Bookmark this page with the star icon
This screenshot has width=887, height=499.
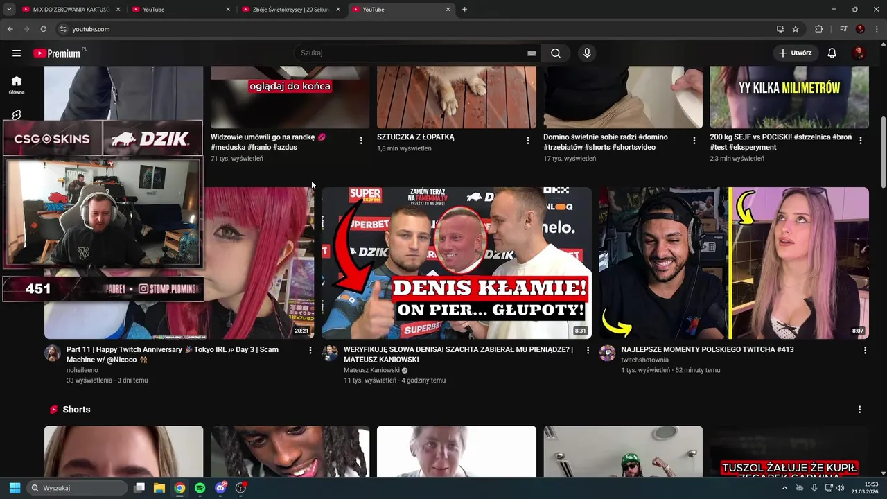click(796, 29)
